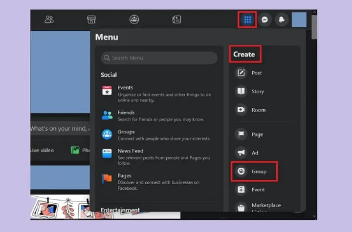Click the nine-dot Menu grid icon
Image resolution: width=352 pixels, height=232 pixels.
pos(247,19)
